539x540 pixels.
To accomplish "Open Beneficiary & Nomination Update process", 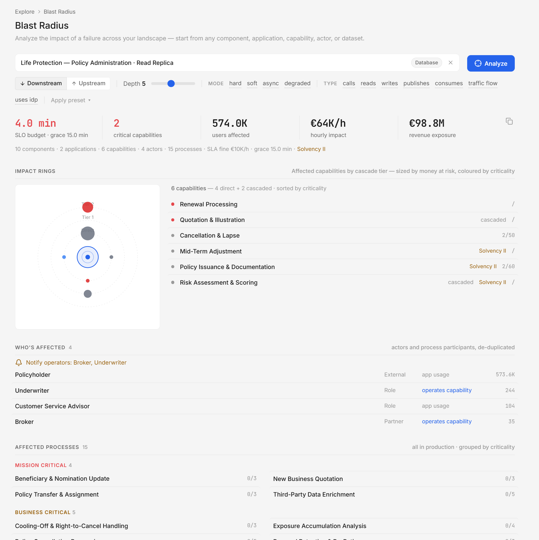I will coord(136,479).
